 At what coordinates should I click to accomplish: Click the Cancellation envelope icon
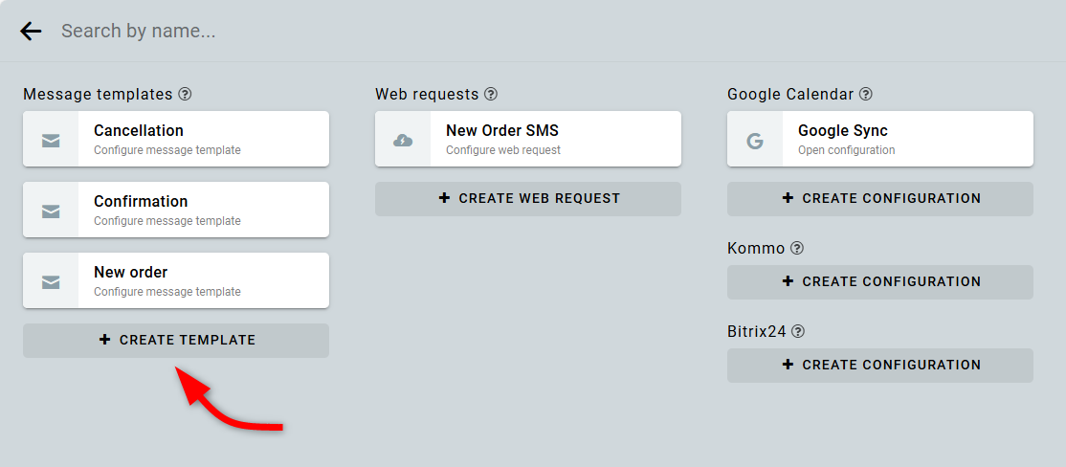tap(51, 140)
